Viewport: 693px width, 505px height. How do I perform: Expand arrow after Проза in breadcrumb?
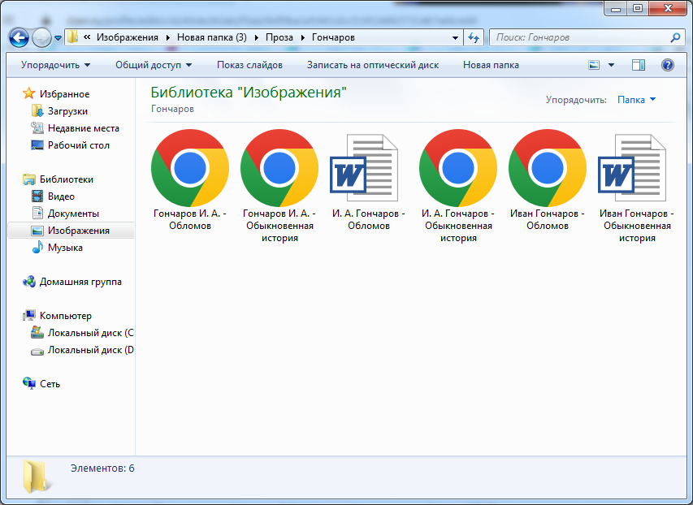(x=303, y=38)
